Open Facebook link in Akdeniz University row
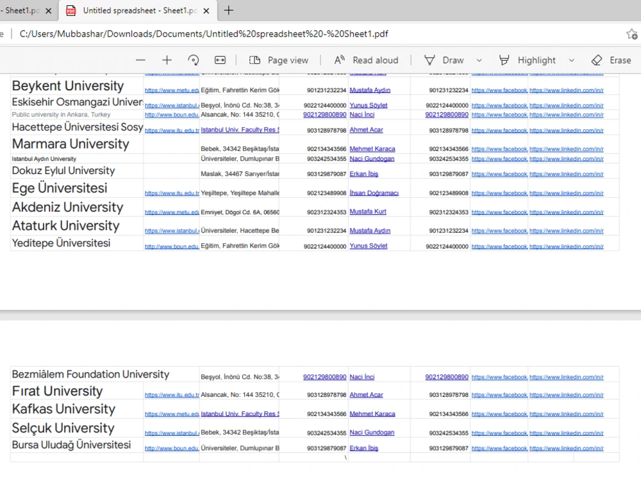The height and width of the screenshot is (480, 641). click(499, 212)
